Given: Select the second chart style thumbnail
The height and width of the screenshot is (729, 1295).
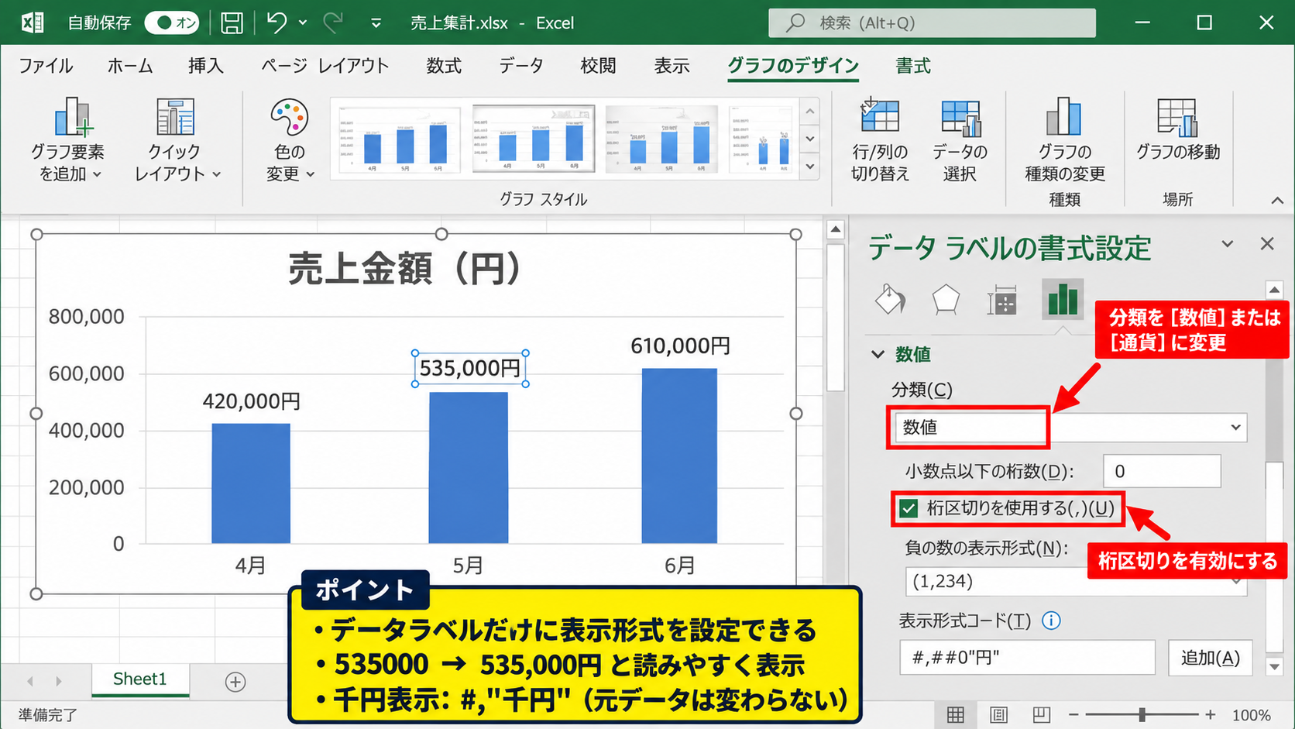Looking at the screenshot, I should pyautogui.click(x=534, y=139).
